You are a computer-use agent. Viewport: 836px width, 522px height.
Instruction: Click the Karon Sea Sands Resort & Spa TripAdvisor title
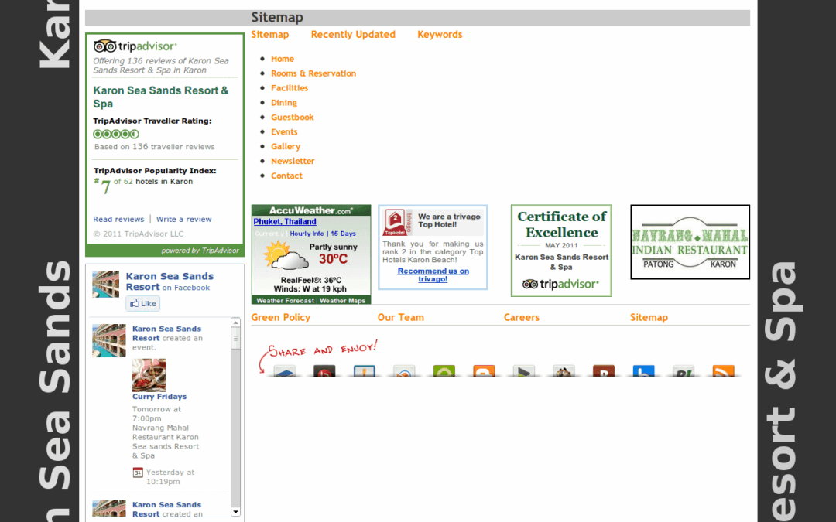coord(161,97)
